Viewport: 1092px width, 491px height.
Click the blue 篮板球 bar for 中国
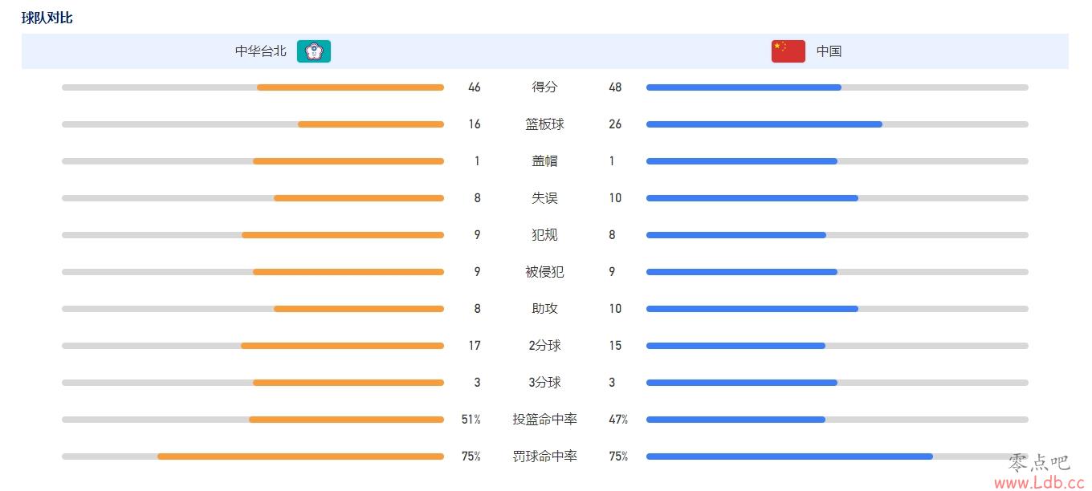(764, 124)
